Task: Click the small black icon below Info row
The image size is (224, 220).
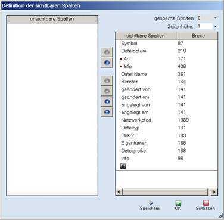Action: tap(123, 166)
